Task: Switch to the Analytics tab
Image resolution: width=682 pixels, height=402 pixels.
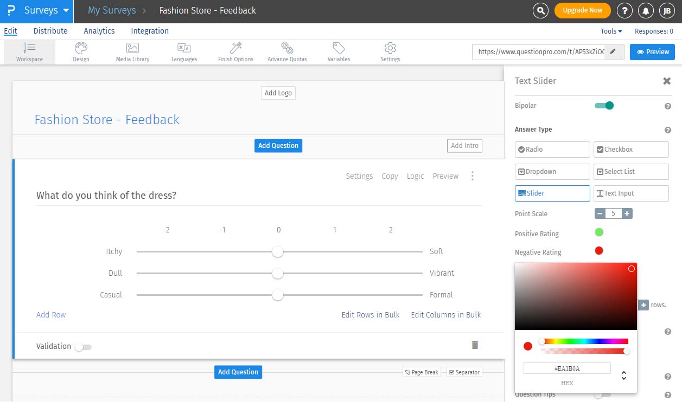Action: pyautogui.click(x=99, y=31)
